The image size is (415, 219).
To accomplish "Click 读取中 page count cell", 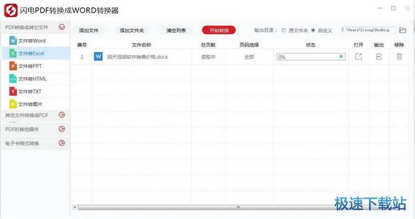I will coord(208,56).
